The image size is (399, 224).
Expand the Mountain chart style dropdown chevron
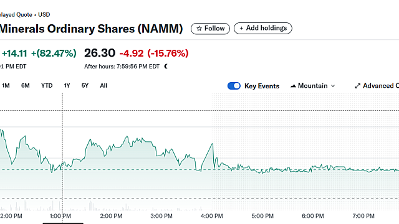(333, 86)
